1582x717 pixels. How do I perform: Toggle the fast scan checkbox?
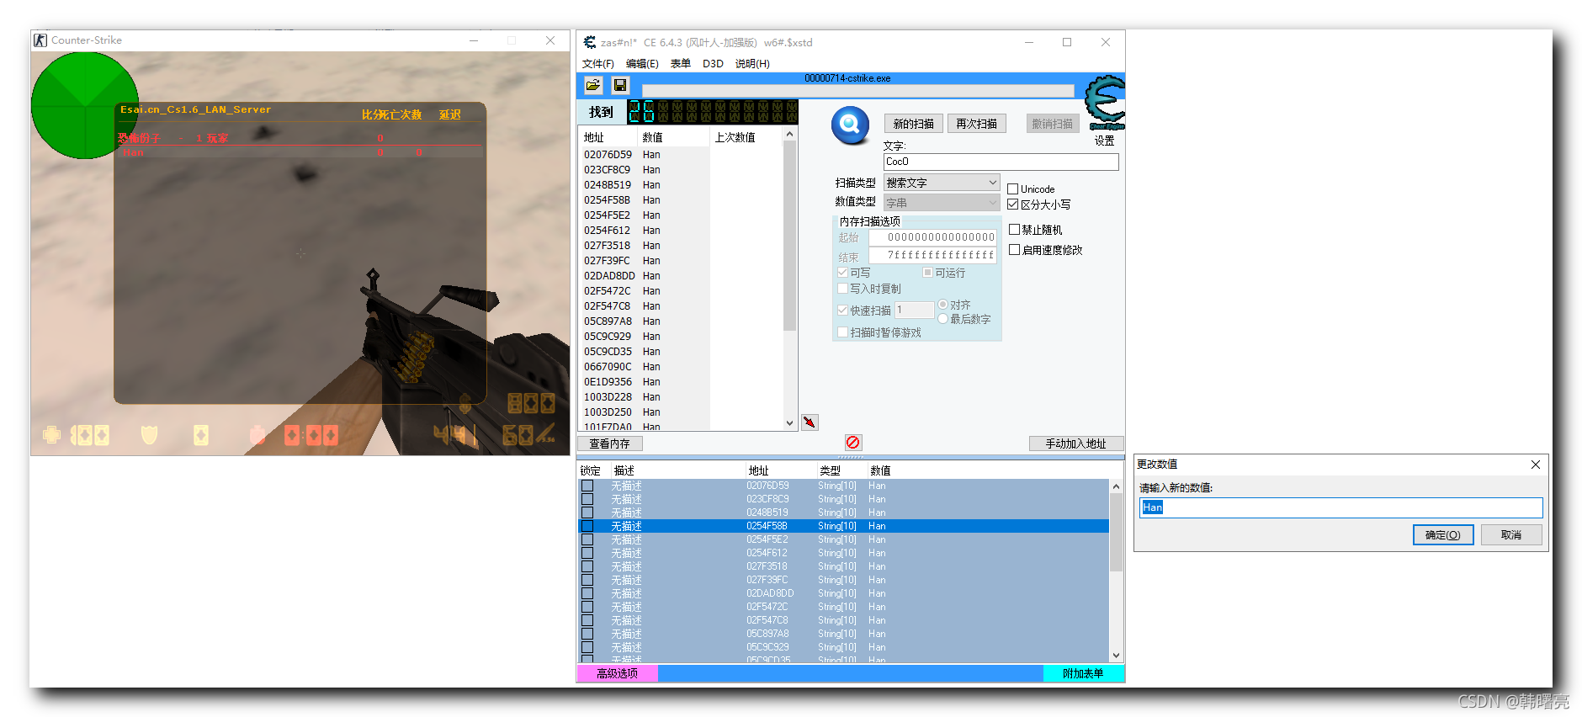[842, 311]
